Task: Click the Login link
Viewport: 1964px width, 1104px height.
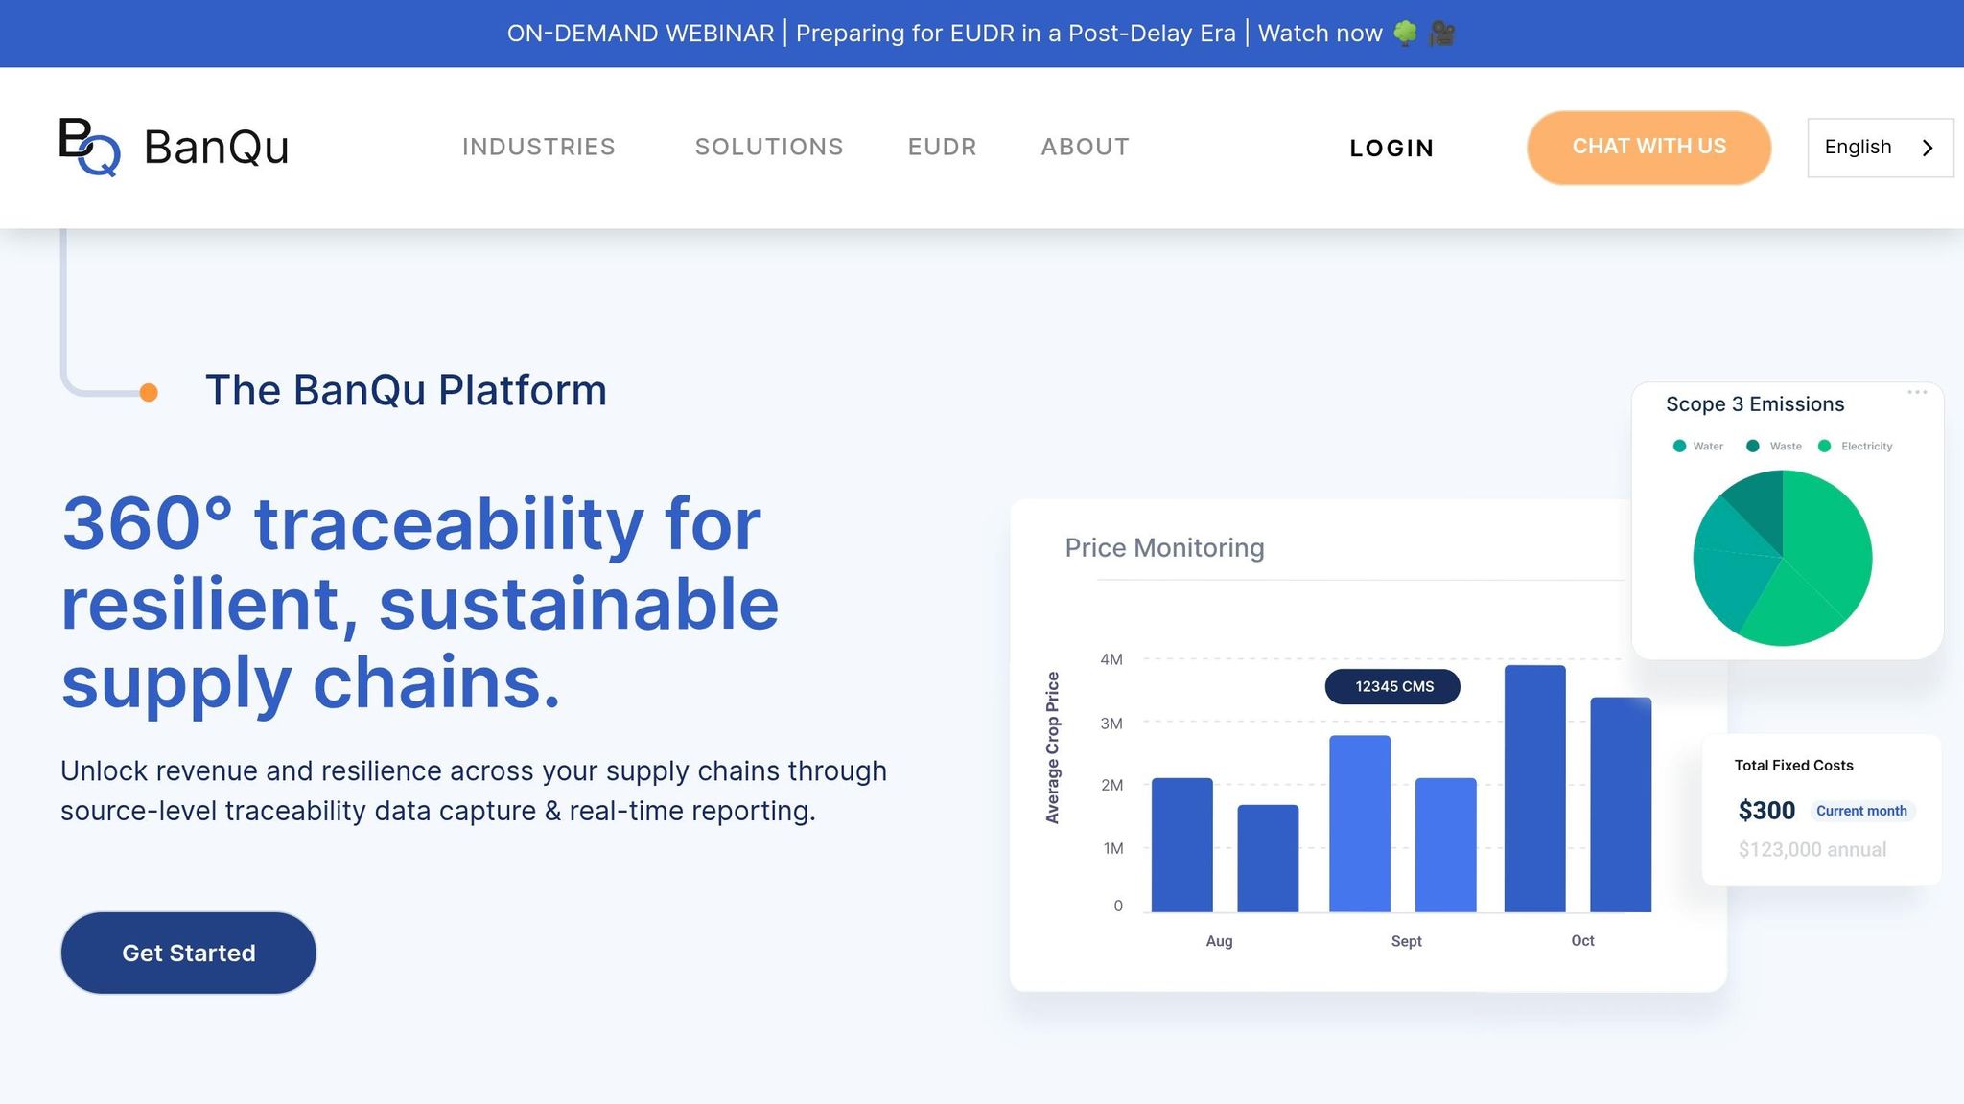Action: (1391, 149)
